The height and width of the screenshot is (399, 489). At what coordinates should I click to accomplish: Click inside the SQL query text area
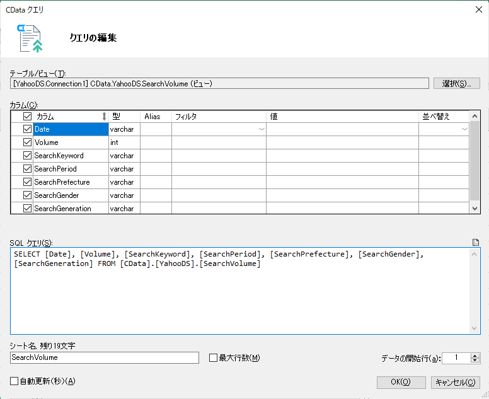pos(240,291)
